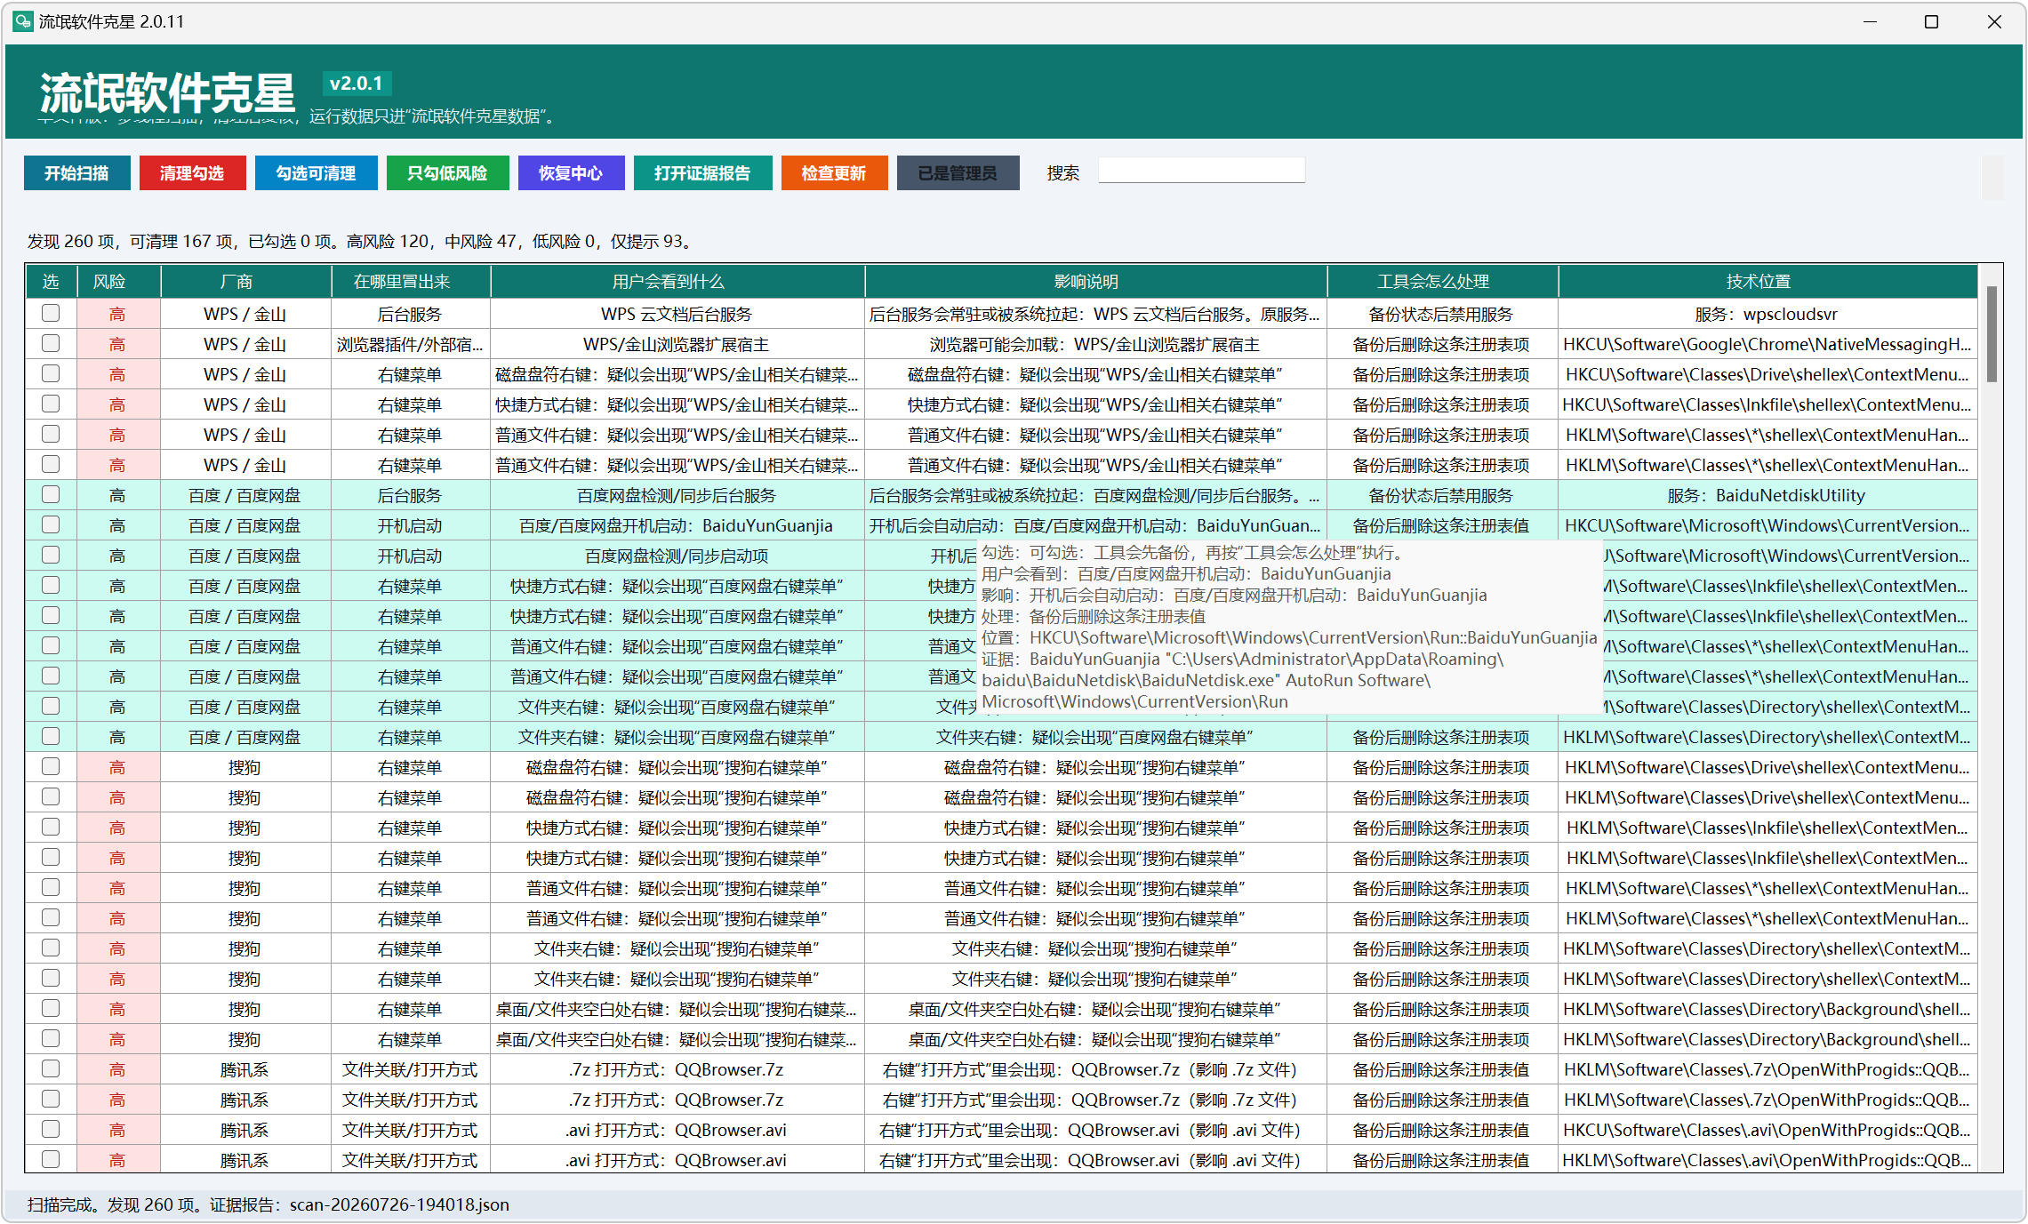2028x1224 pixels.
Task: Click the app icon in the title bar
Action: coord(23,21)
